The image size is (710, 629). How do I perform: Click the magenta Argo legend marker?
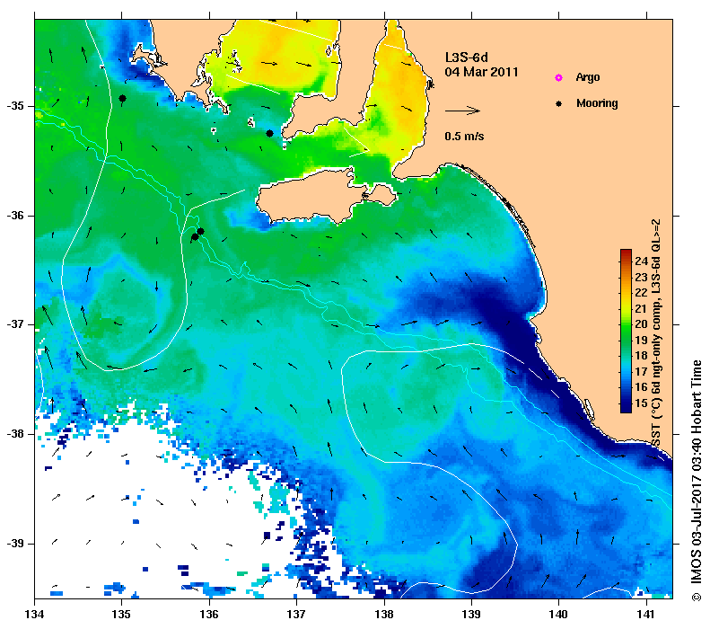click(559, 77)
